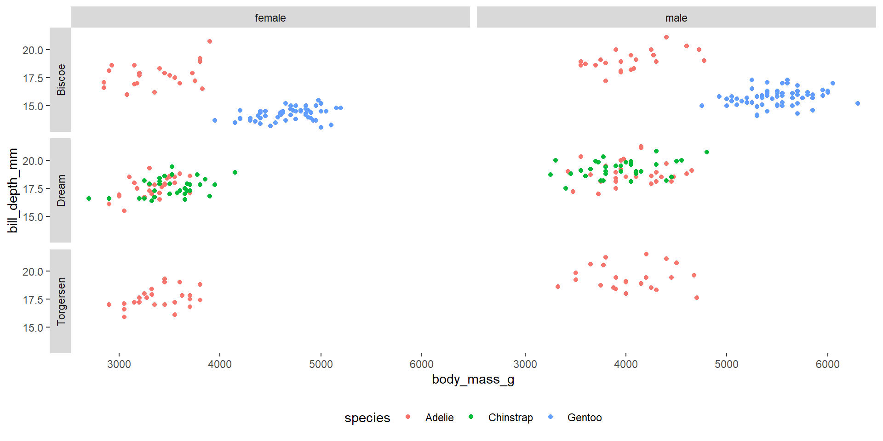Click the 15.0 tick label in Torgersen row

pyautogui.click(x=33, y=328)
